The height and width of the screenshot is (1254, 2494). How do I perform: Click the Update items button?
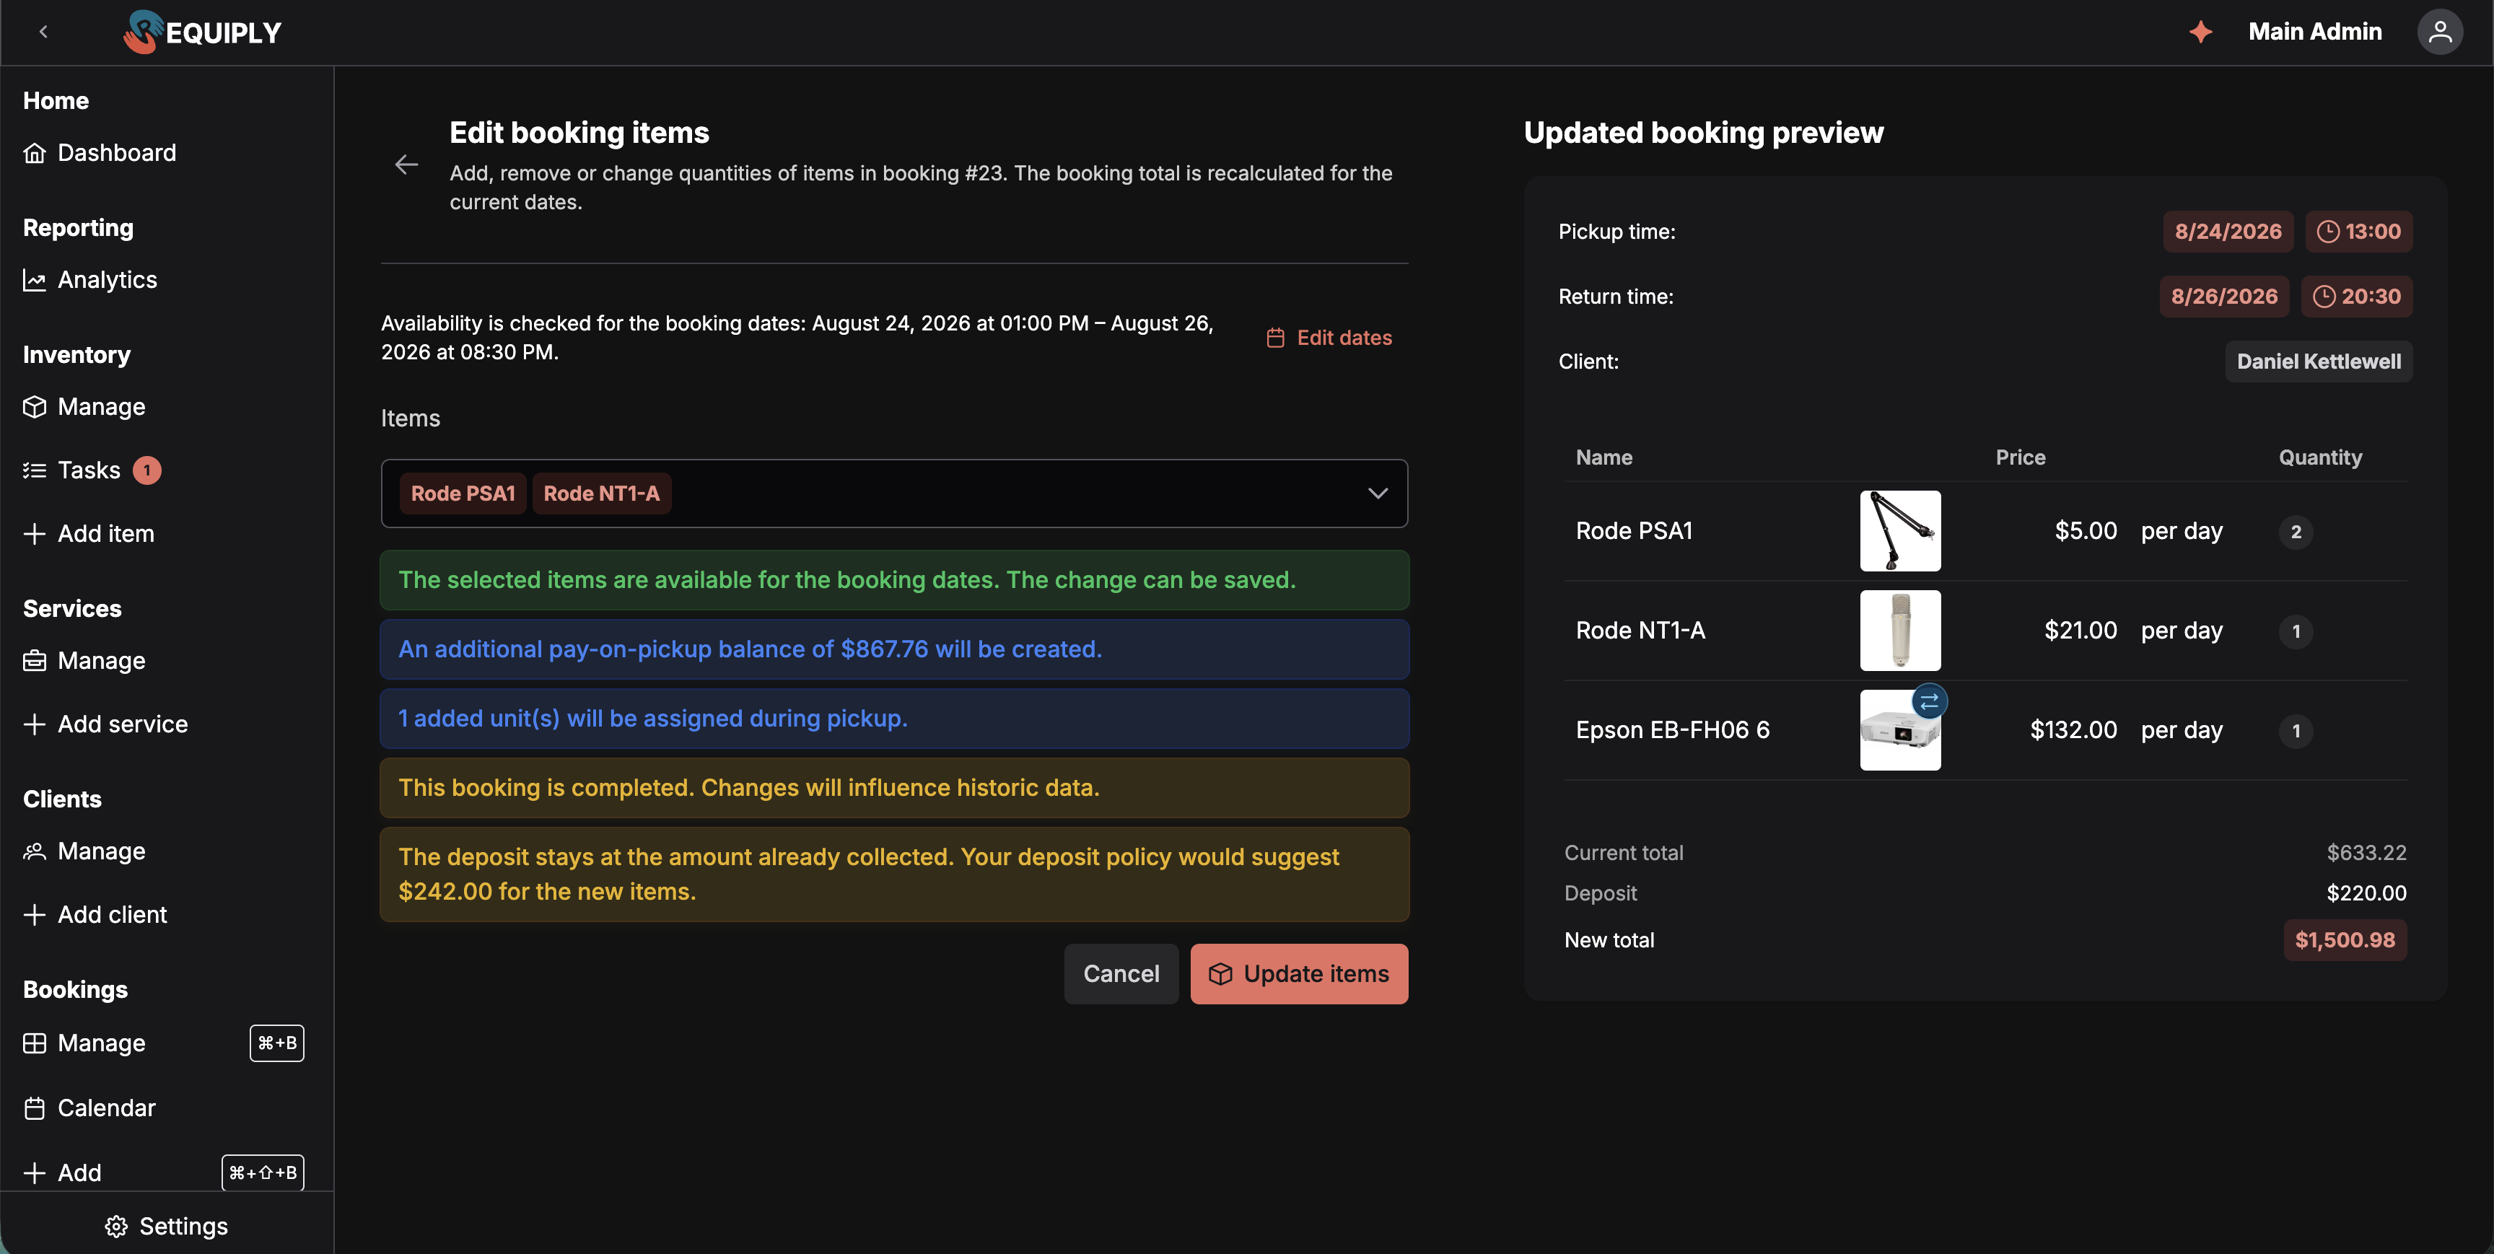click(1299, 974)
